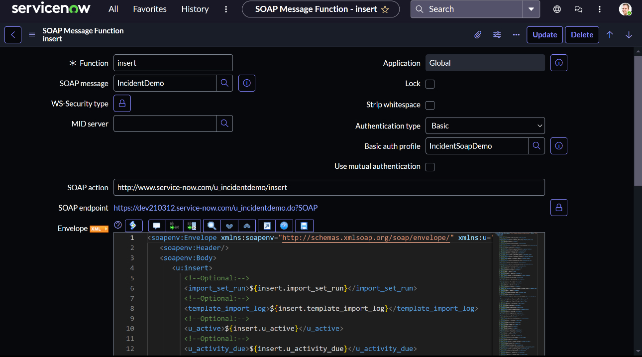Expand the search scope dropdown arrow
642x357 pixels.
click(531, 9)
